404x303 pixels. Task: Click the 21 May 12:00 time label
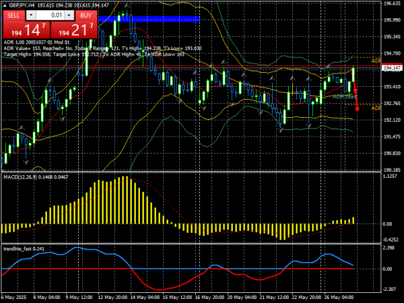275,297
